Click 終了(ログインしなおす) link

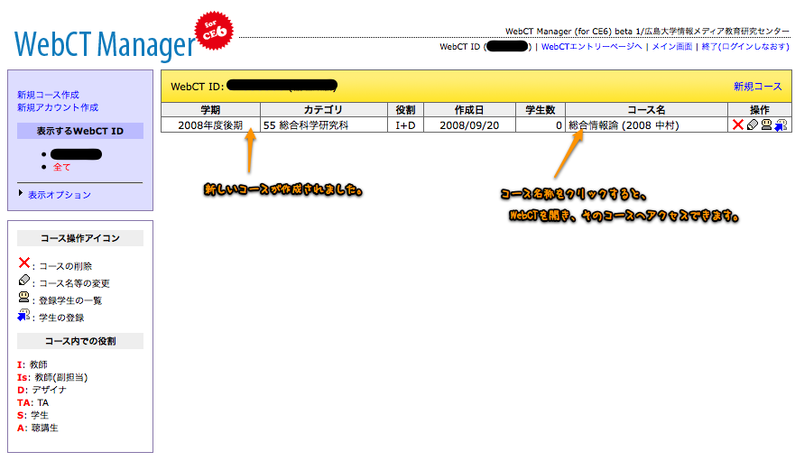pyautogui.click(x=745, y=47)
